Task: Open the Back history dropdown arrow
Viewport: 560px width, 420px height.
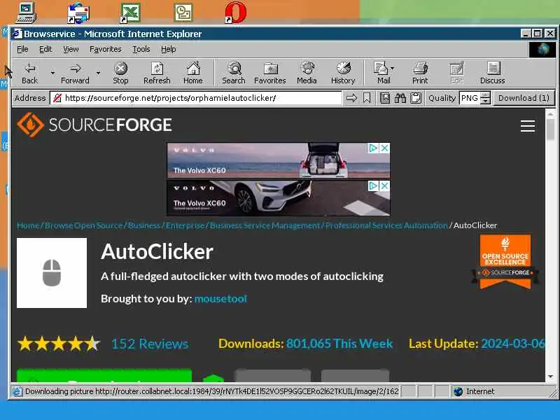Action: [x=52, y=73]
